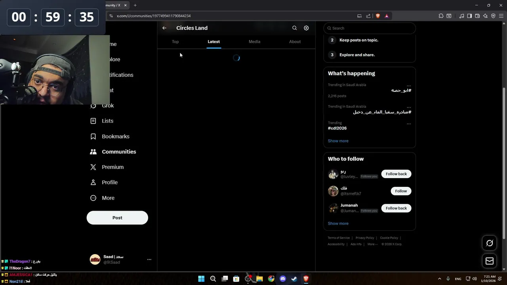Screen dimensions: 507x285
Task: Open Chrome from the taskbar
Action: point(271,279)
